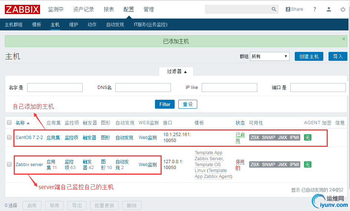Image resolution: width=350 pixels, height=211 pixels.
Task: Focus the 端口 是 filter field
Action: coord(318,88)
